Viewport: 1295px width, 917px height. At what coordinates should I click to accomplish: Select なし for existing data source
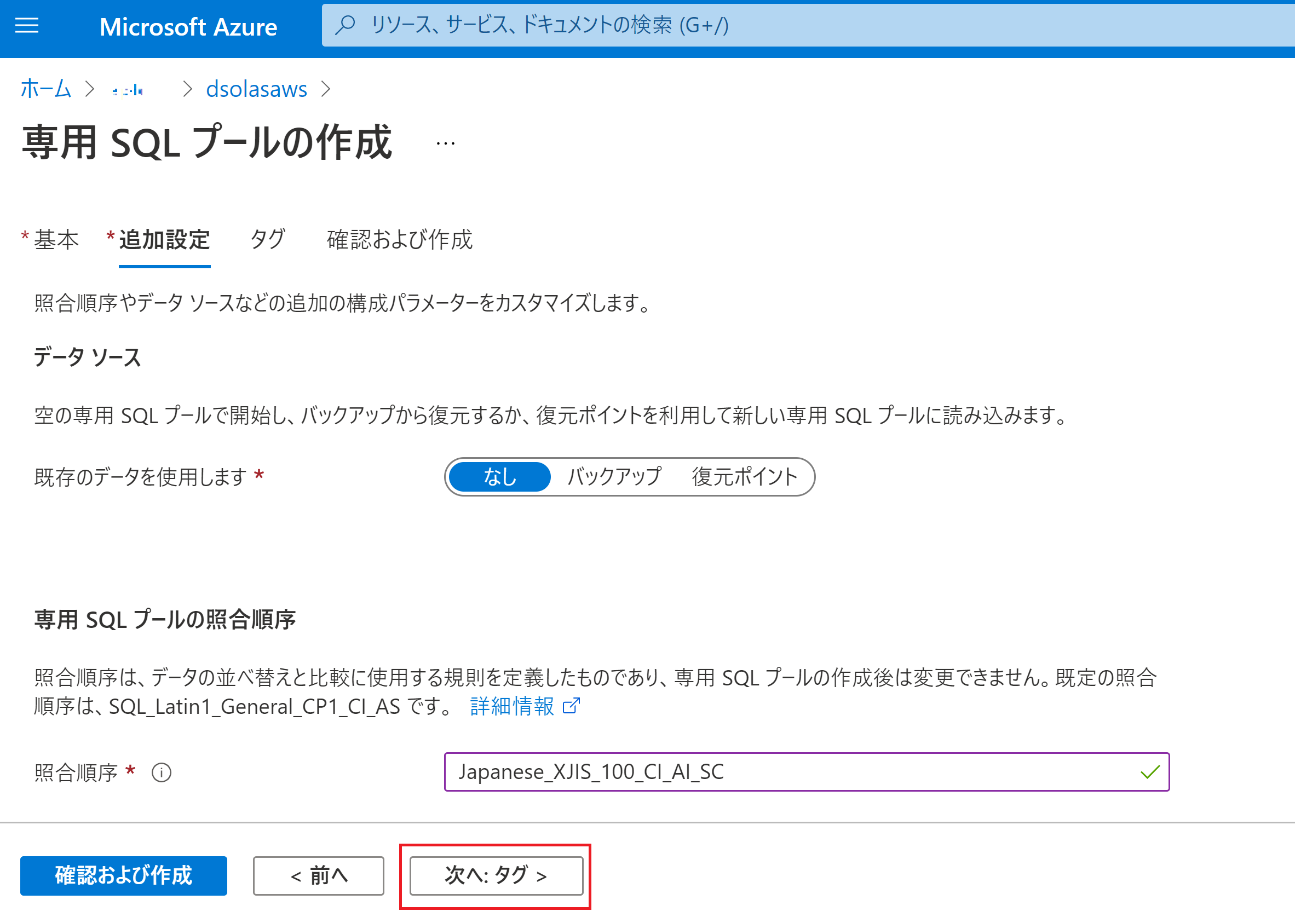coord(499,476)
